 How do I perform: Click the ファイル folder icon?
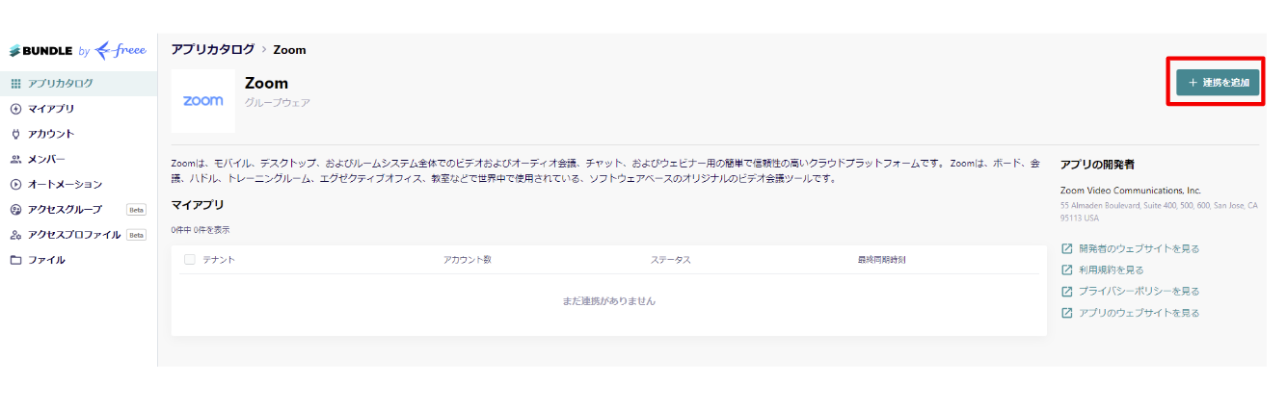(15, 260)
